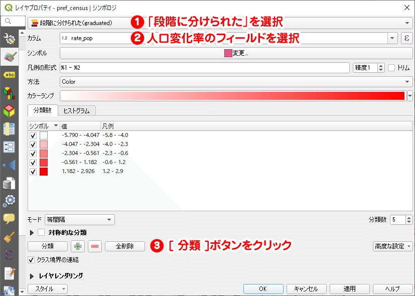Click pale pink swatch of class -4.047 - -2.304
415x296 pixels.
pos(44,144)
